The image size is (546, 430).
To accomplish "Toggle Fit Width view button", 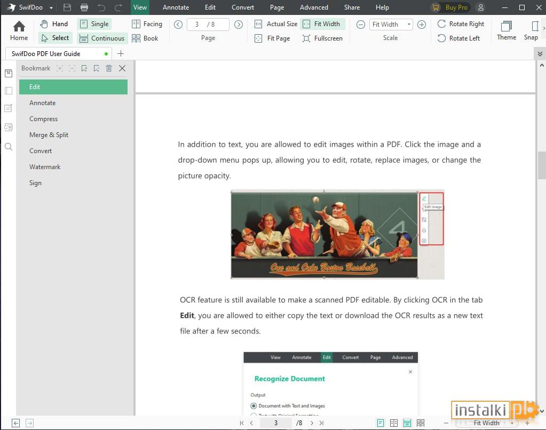I will click(x=322, y=23).
